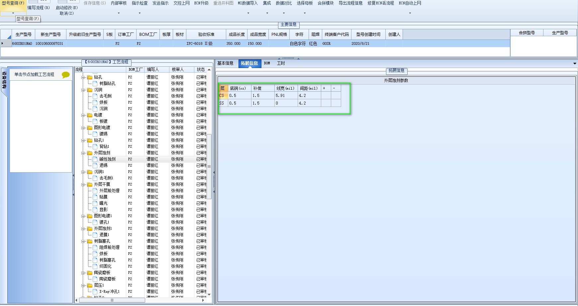This screenshot has width=578, height=306.
Task: Click the folder icon beside 外层蚀刻1
Action: (90, 229)
